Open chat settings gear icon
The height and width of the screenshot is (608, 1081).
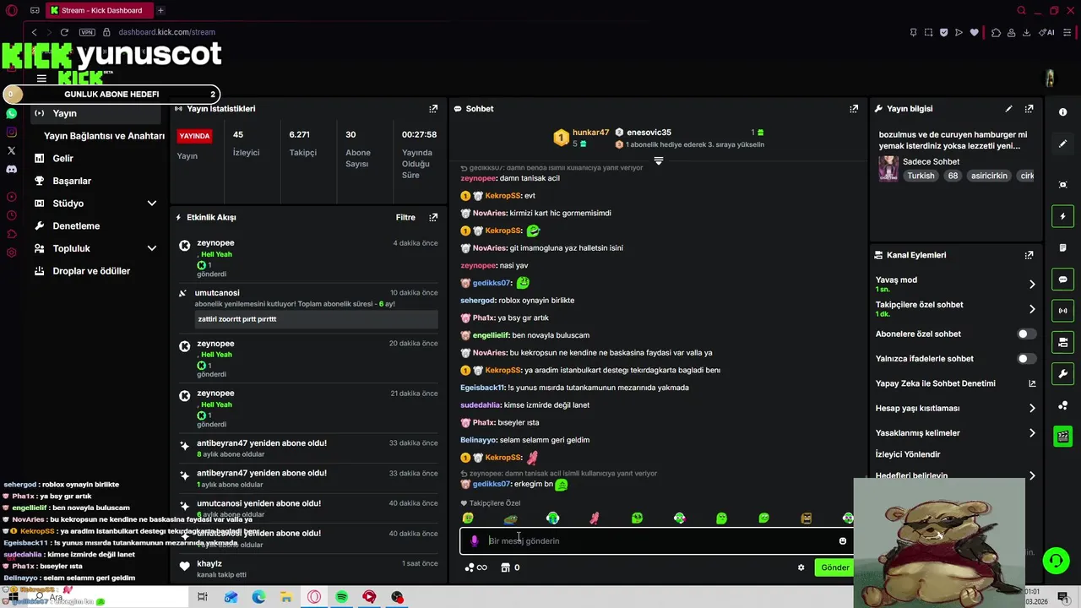point(801,567)
